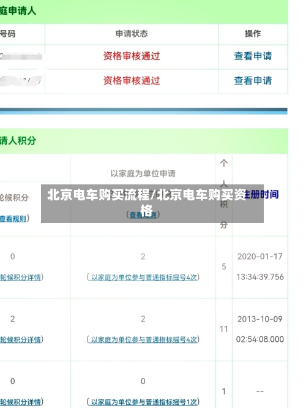Select first 资格审核通过 status text
Image resolution: width=306 pixels, height=408 pixels.
click(132, 56)
